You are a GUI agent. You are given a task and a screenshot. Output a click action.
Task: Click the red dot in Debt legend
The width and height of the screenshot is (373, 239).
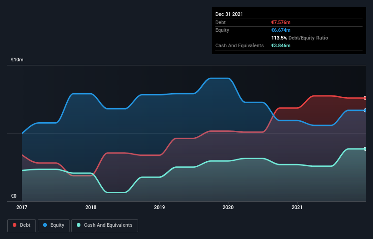click(x=15, y=225)
